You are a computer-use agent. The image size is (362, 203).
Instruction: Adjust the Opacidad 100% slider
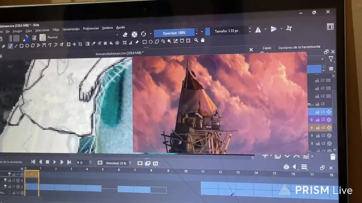[174, 33]
